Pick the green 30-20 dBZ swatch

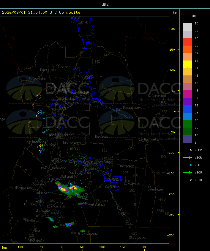coord(187,124)
